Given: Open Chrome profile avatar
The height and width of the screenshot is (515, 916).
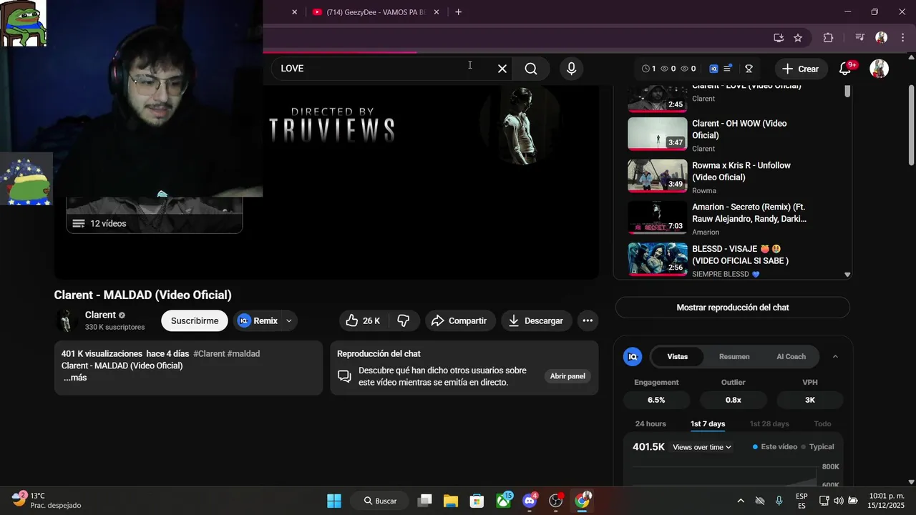Looking at the screenshot, I should pos(881,37).
